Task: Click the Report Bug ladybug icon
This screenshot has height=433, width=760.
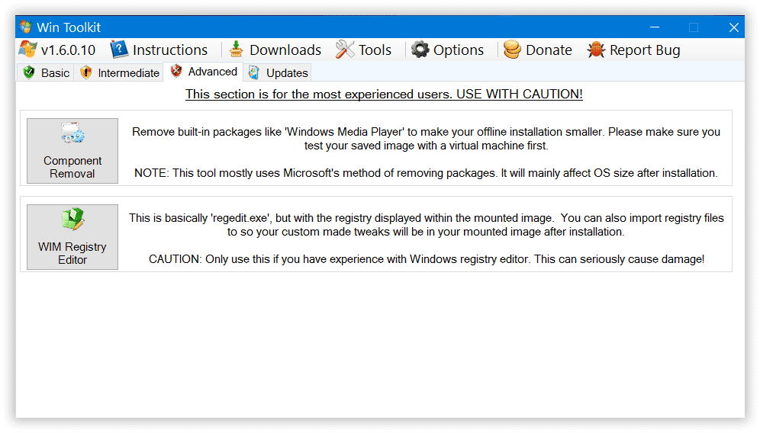Action: click(x=596, y=50)
